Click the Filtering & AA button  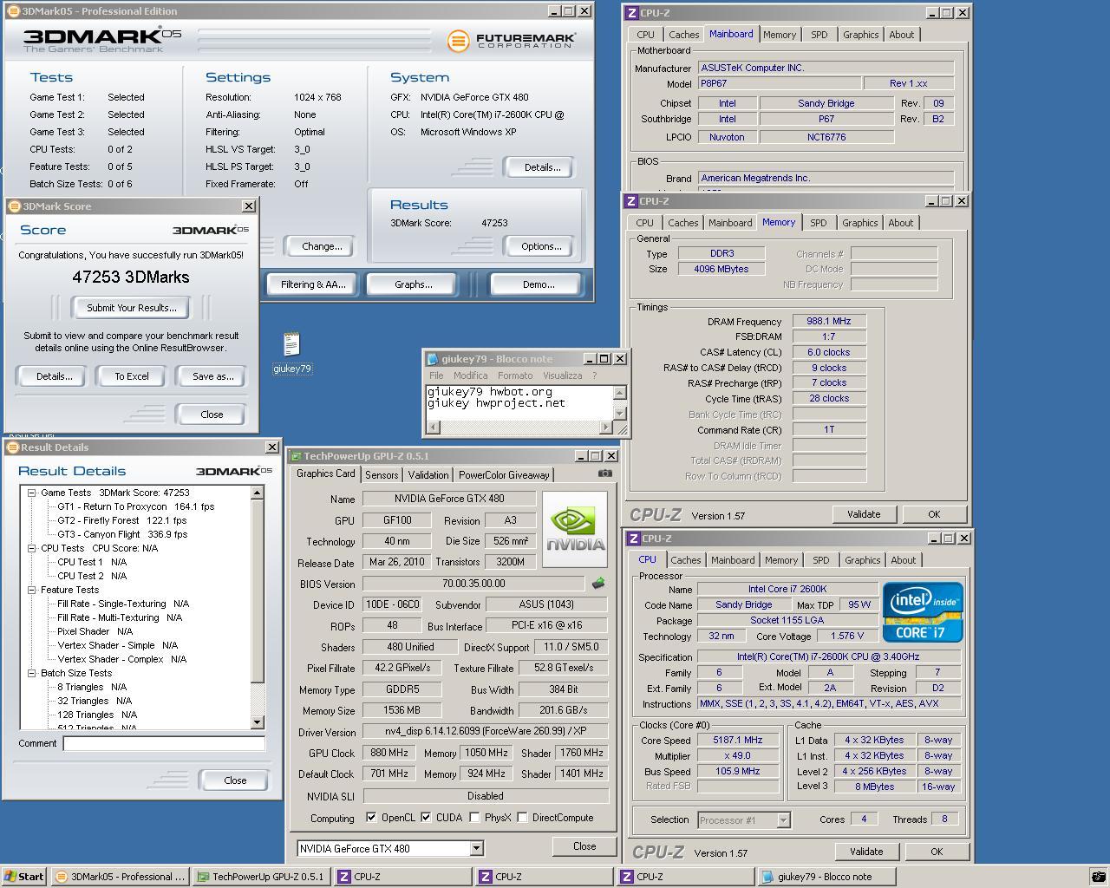(313, 284)
